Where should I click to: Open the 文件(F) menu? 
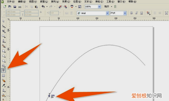tap(11, 2)
